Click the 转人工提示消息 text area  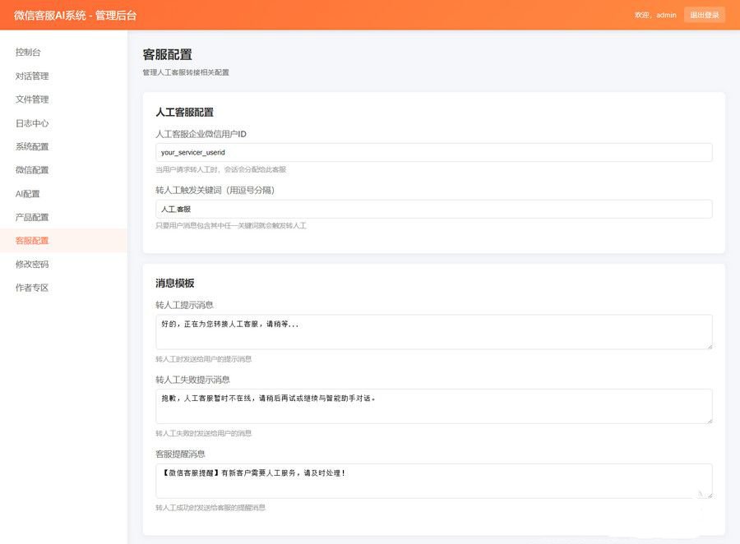click(433, 331)
